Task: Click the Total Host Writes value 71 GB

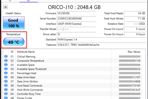Action: point(135,19)
